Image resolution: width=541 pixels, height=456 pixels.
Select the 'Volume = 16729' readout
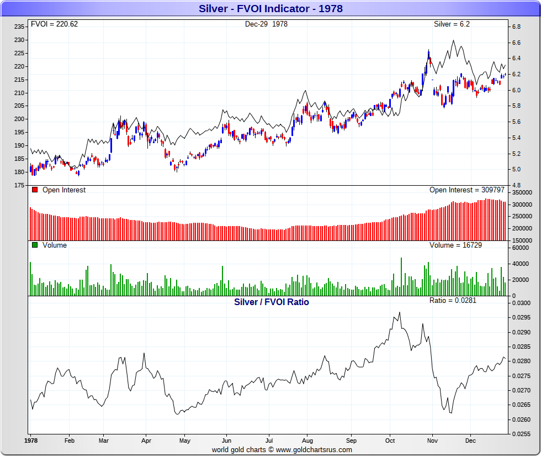455,245
